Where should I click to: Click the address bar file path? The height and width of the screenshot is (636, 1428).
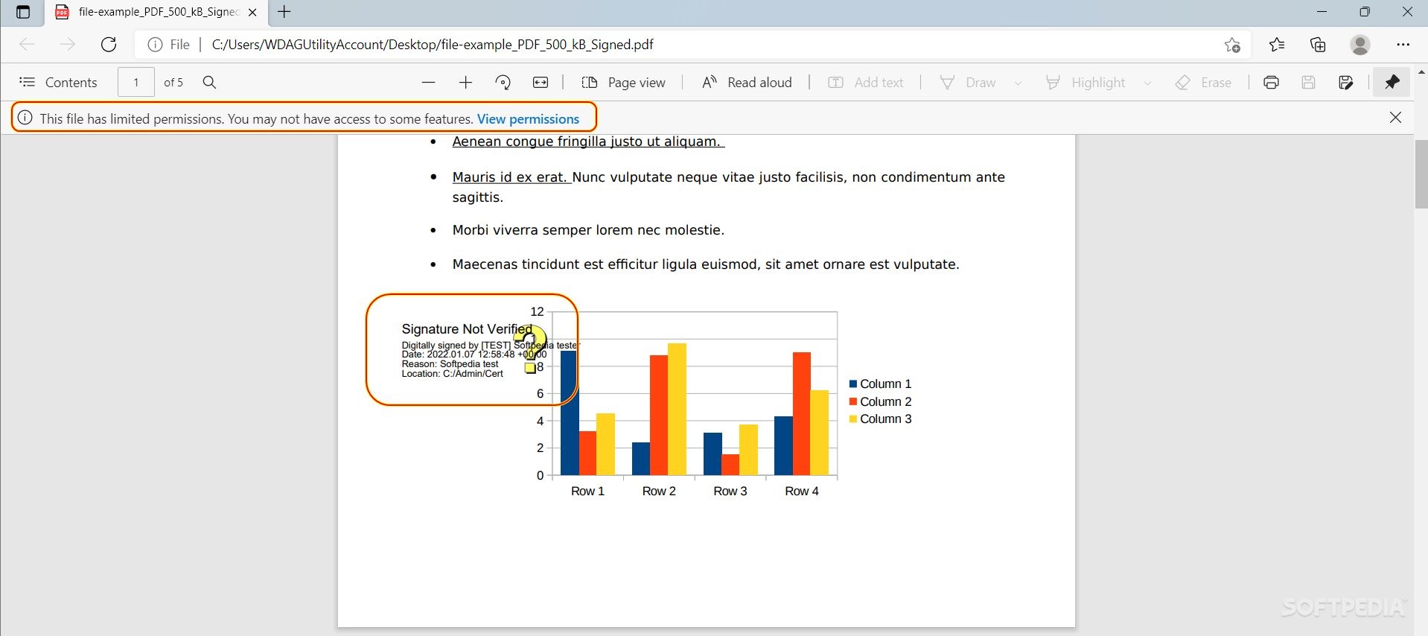(433, 45)
